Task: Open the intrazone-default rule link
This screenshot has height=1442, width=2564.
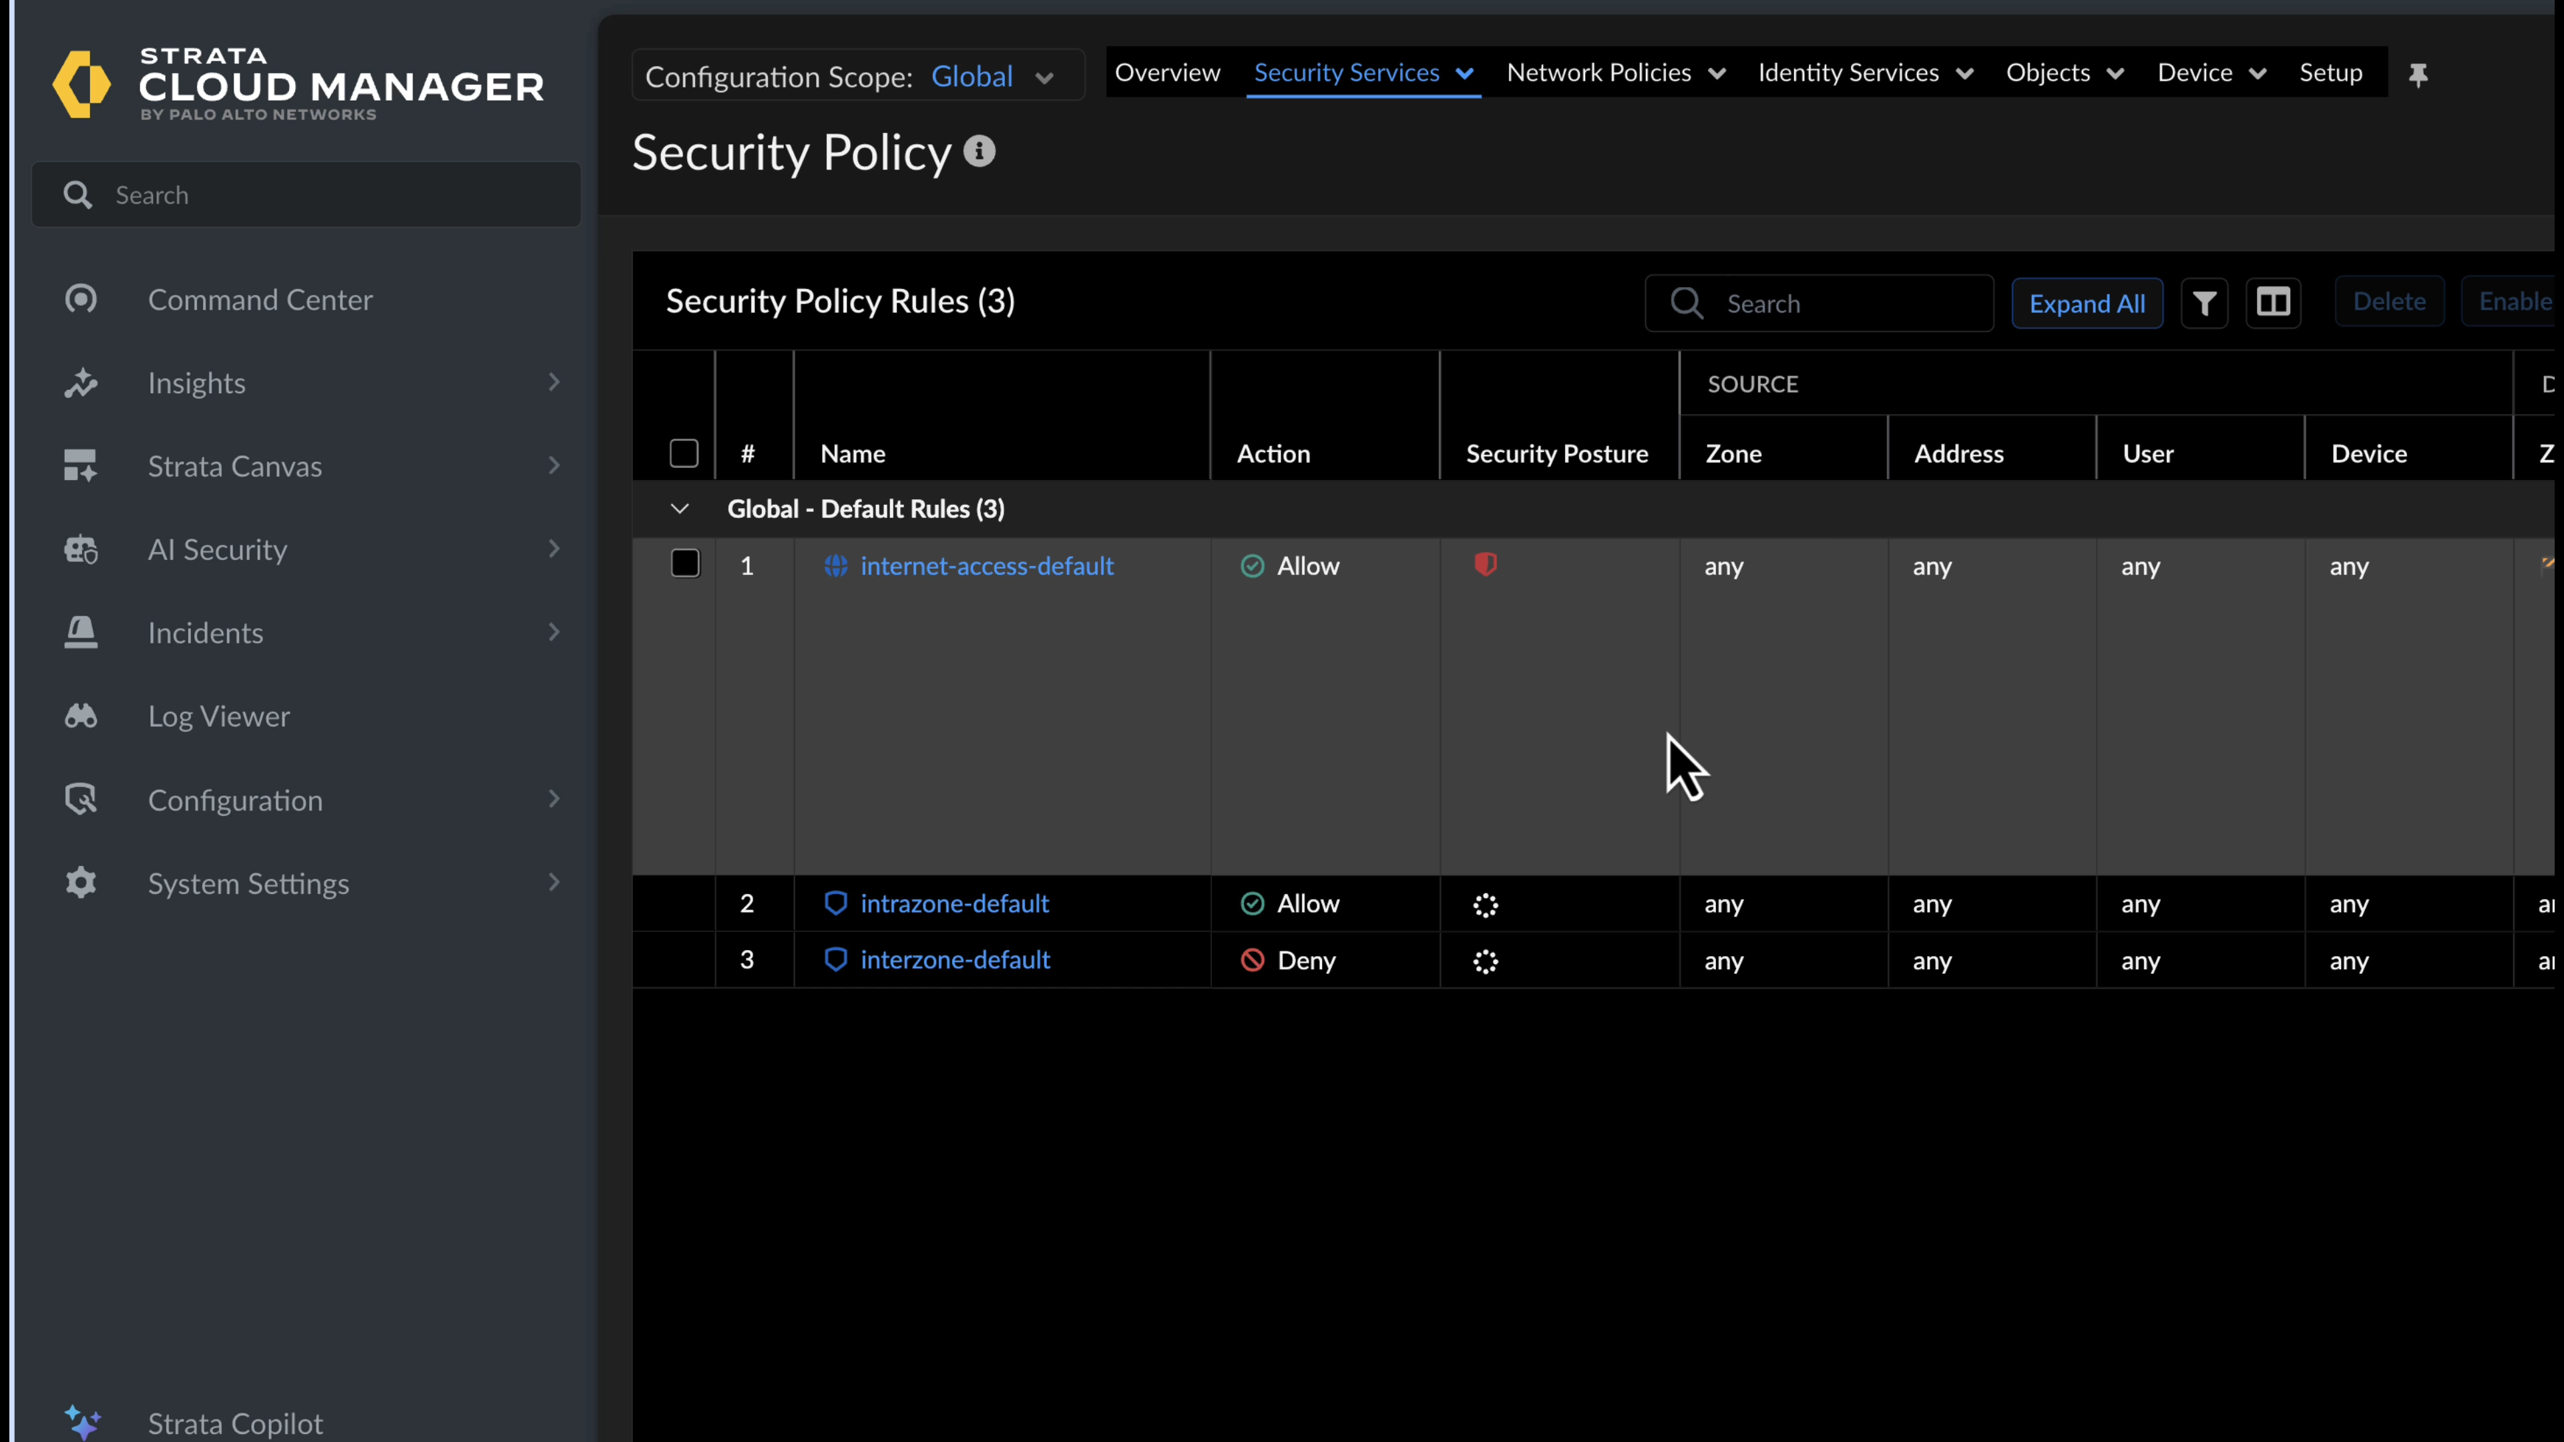Action: pos(955,904)
